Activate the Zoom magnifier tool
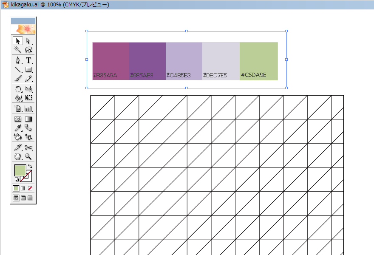The height and width of the screenshot is (255, 374). 28,156
